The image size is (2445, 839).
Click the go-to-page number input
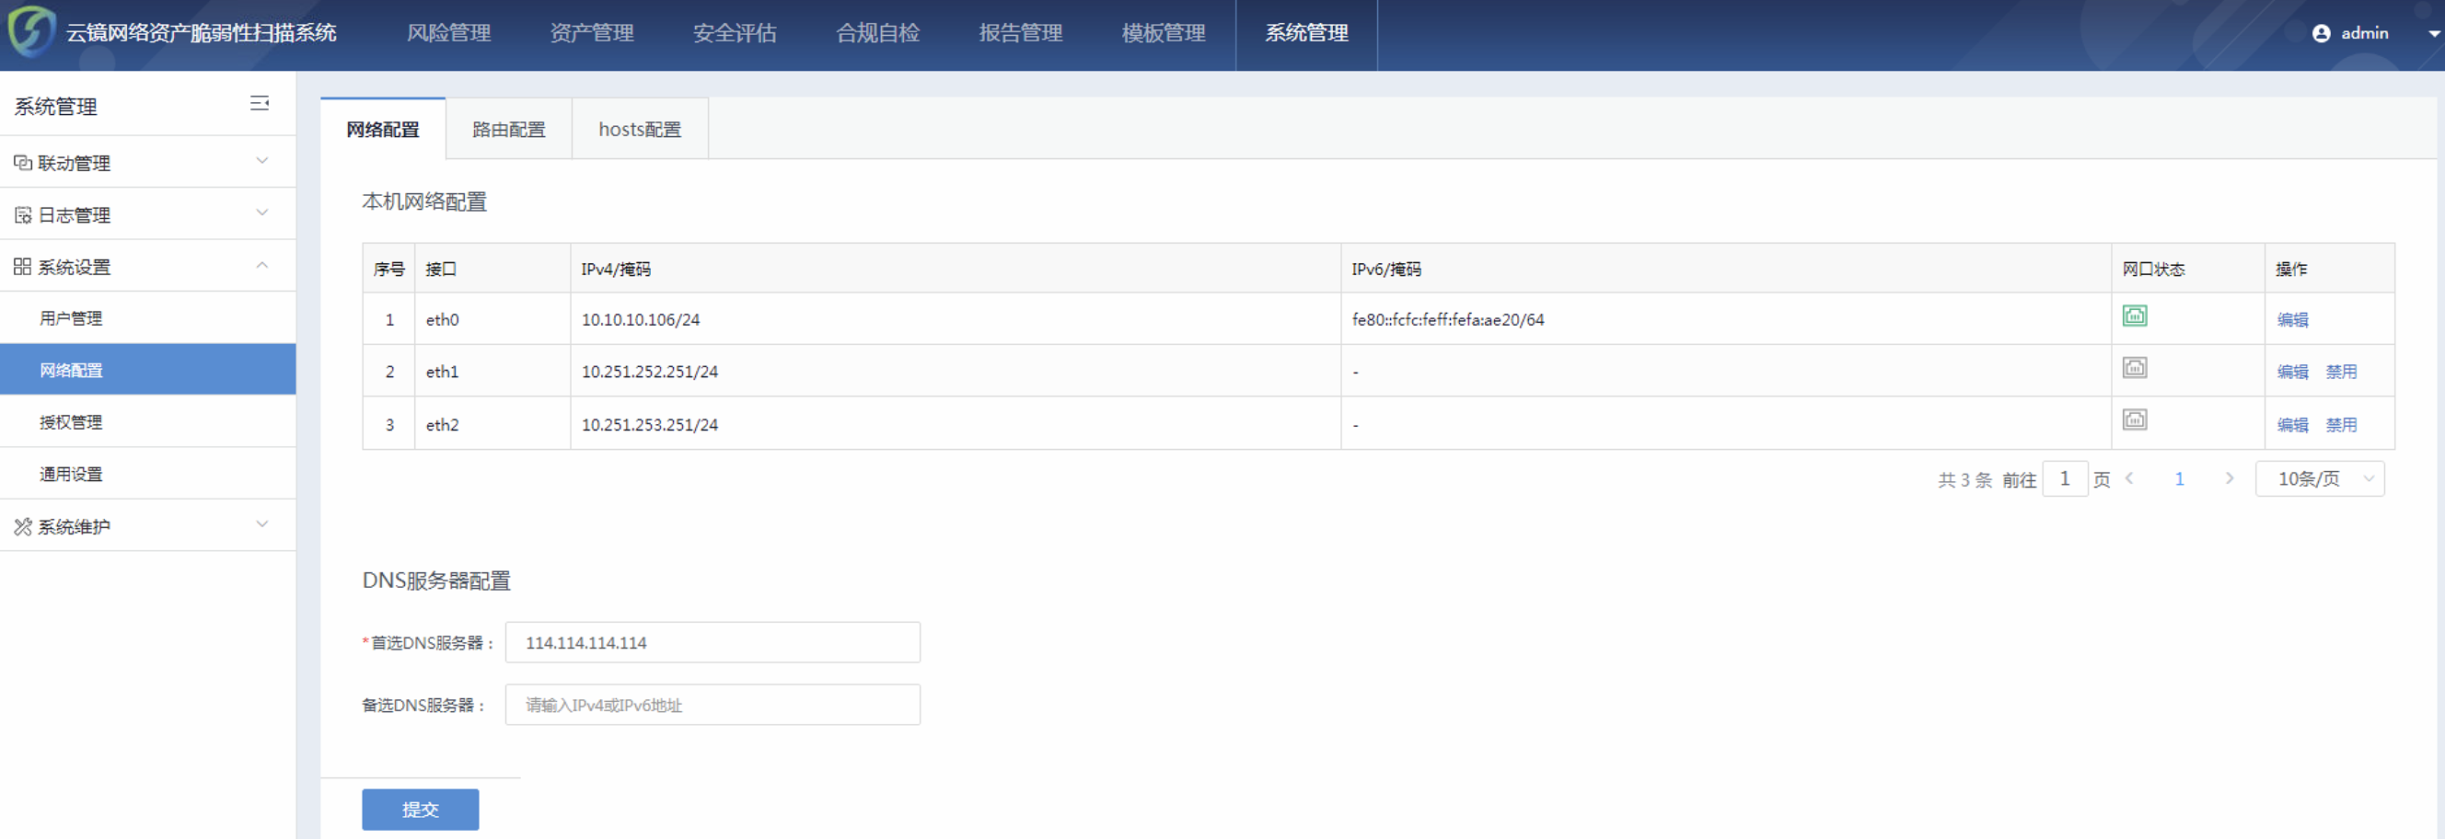2065,478
